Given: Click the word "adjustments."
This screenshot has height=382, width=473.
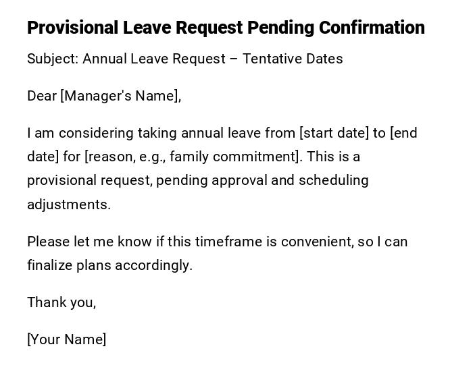Looking at the screenshot, I should [69, 204].
